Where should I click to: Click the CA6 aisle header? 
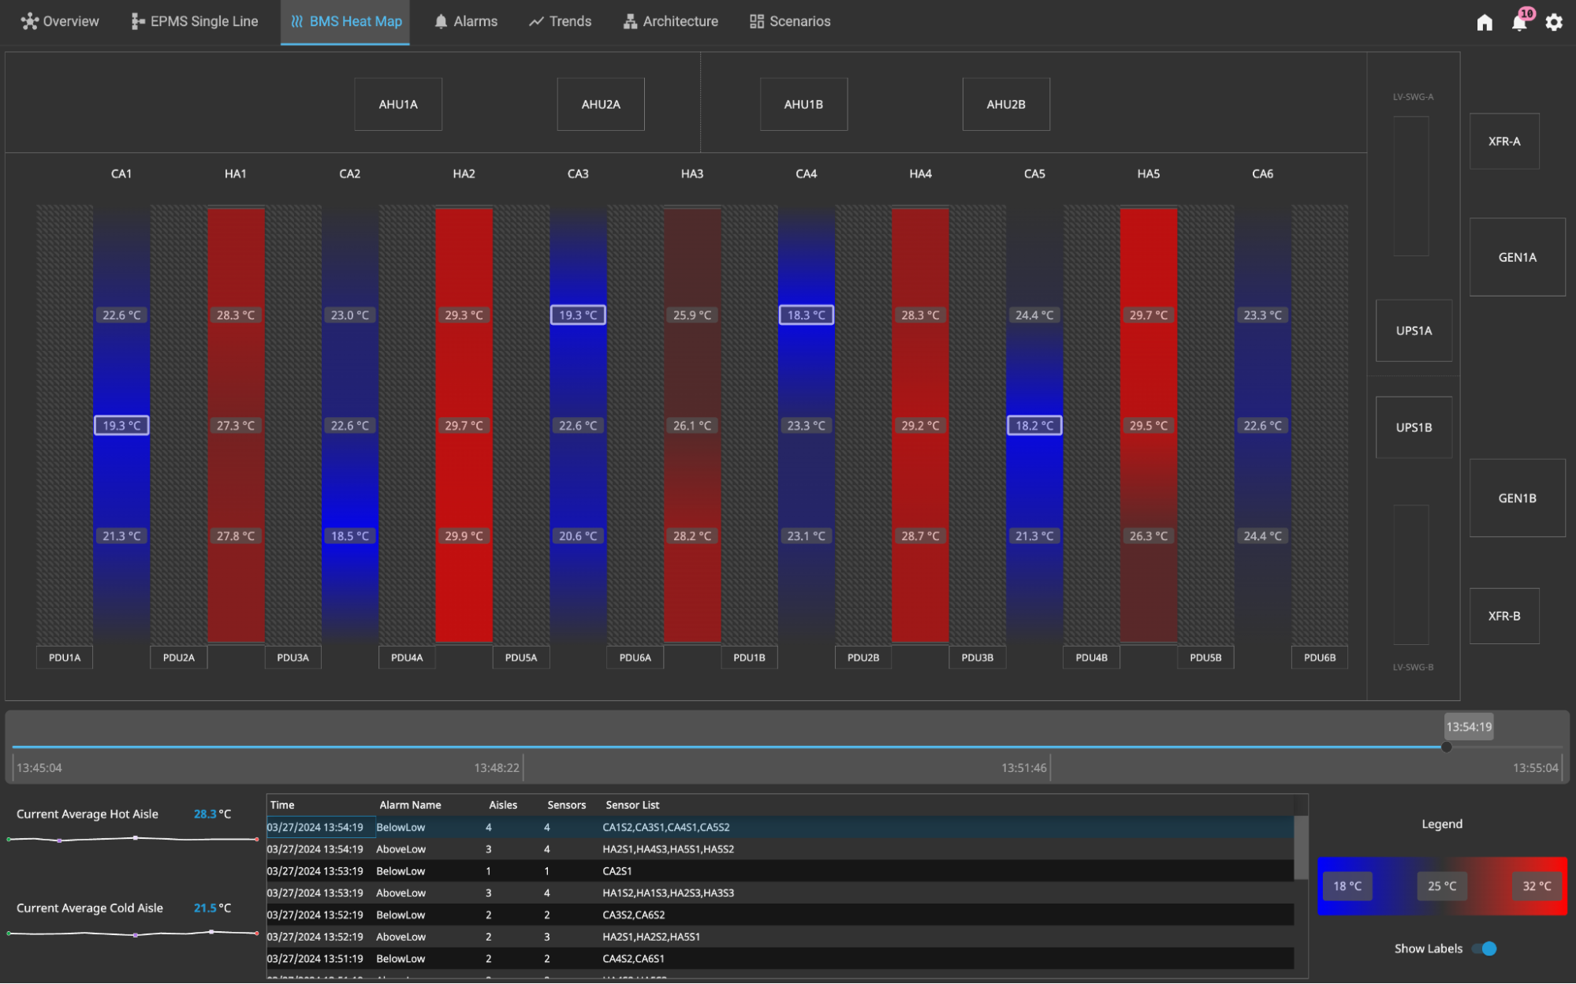coord(1262,173)
